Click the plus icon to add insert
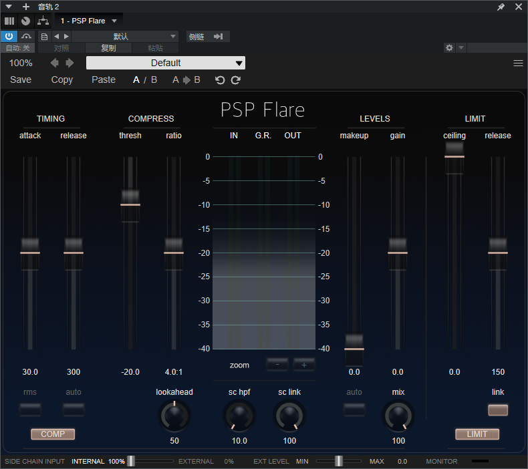The height and width of the screenshot is (469, 528). pos(25,7)
